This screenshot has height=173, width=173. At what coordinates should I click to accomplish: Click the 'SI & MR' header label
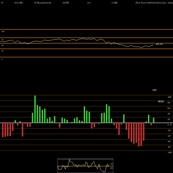[18, 3]
